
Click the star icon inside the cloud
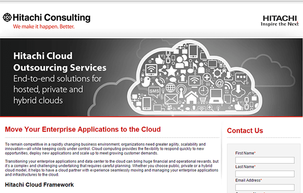(x=171, y=71)
